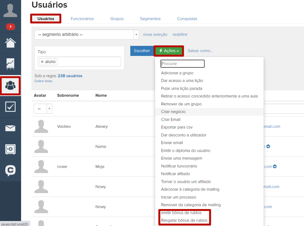Select the users group sidebar icon
This screenshot has width=304, height=226.
tap(10, 86)
